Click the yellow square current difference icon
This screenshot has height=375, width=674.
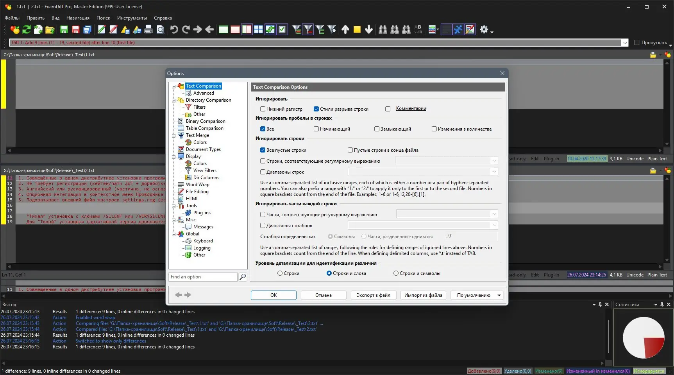357,29
